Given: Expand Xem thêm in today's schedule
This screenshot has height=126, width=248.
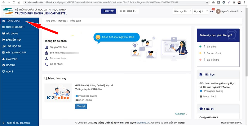Looking at the screenshot, I should [x=181, y=114].
